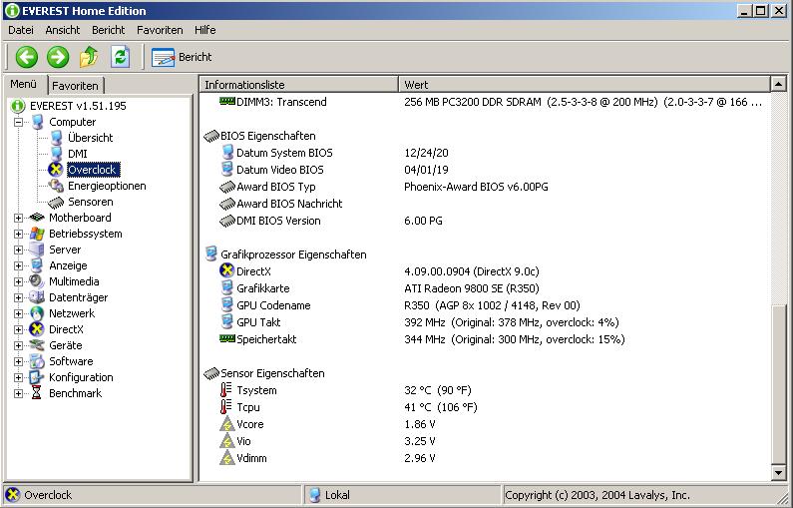
Task: Click the scrollbar down arrow
Action: (x=778, y=473)
